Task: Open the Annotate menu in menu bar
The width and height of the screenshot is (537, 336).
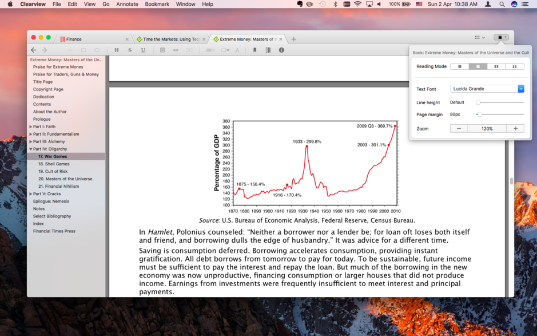Action: click(x=126, y=4)
